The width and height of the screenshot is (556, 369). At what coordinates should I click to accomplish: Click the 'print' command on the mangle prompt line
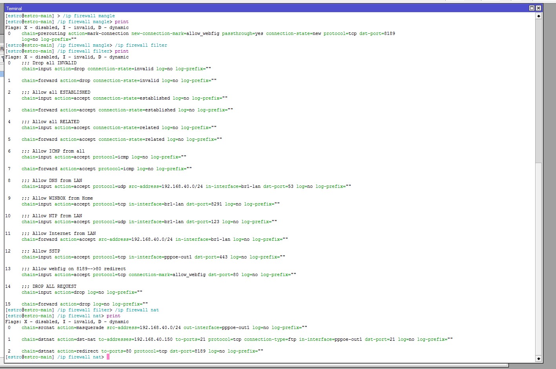click(122, 22)
